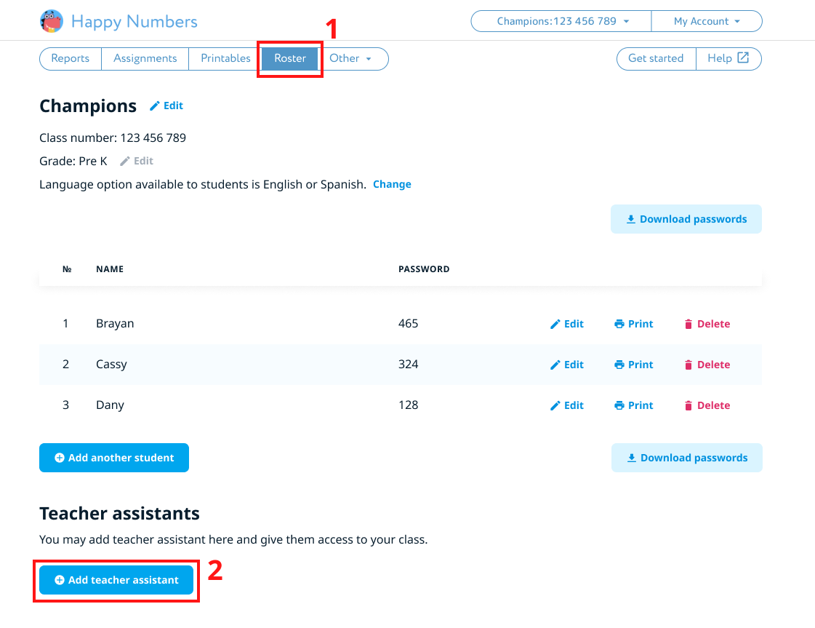The image size is (815, 628).
Task: Click the Add teacher assistant button
Action: [116, 580]
